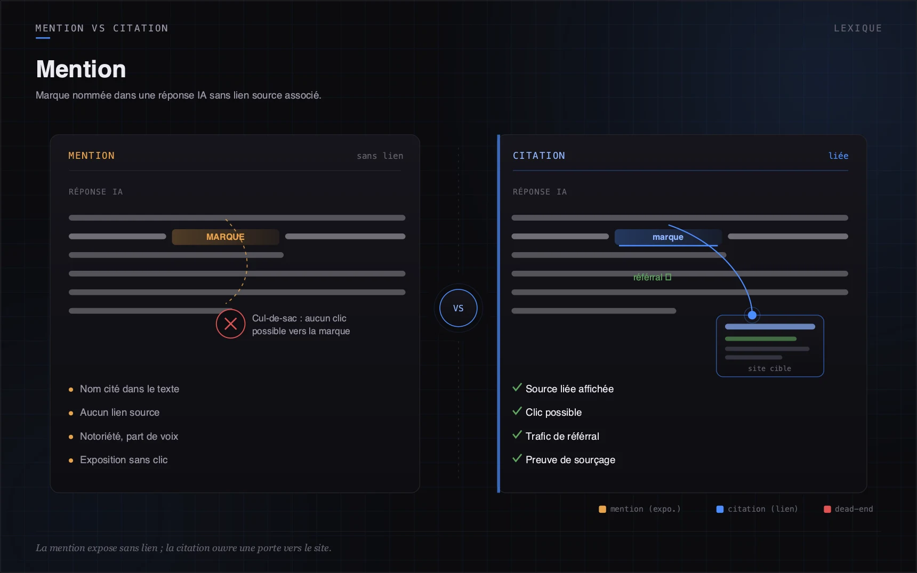Click the blue referral endpoint dot
The width and height of the screenshot is (917, 573).
tap(752, 315)
